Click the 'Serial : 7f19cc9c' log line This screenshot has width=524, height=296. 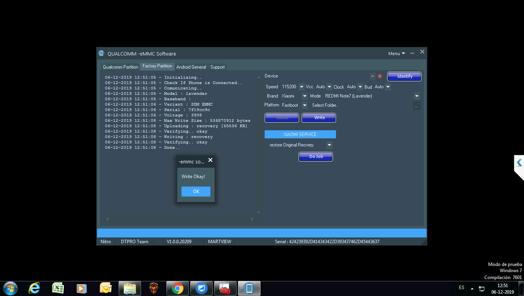tap(158, 110)
